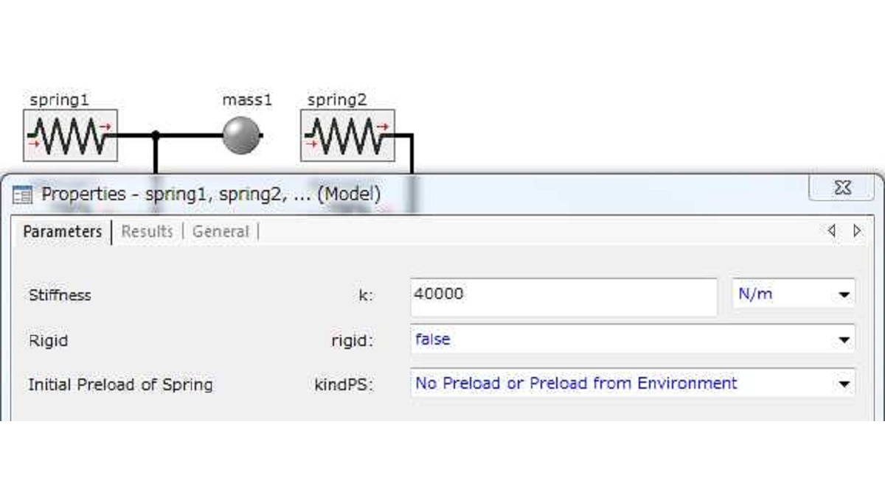Click the right tab scroll arrow

[x=857, y=230]
